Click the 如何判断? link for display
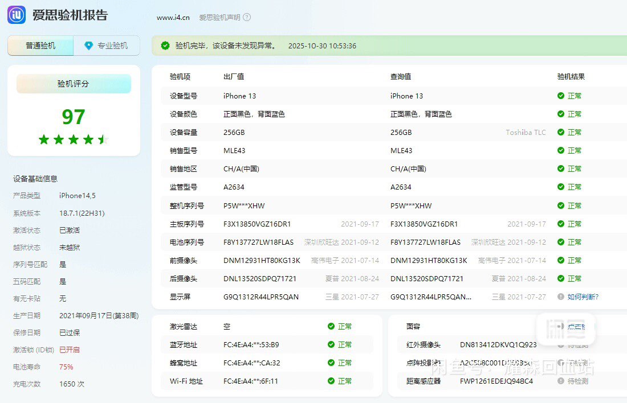Screen dimensions: 627x403 click(x=583, y=297)
